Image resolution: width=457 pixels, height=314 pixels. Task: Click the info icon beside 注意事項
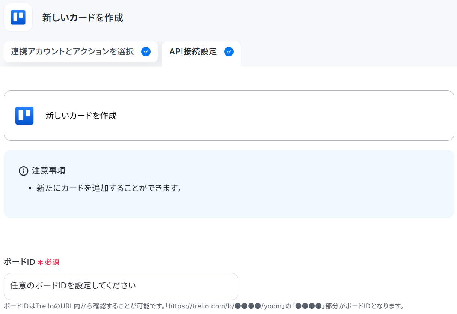click(x=23, y=171)
